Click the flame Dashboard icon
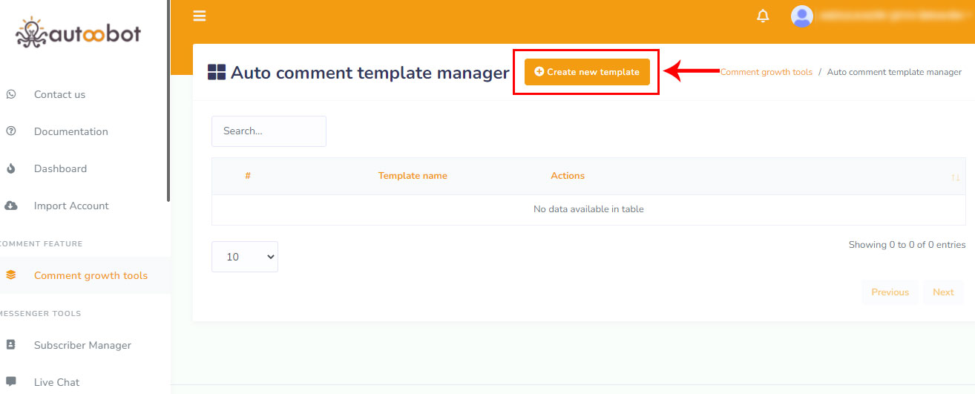 point(11,168)
